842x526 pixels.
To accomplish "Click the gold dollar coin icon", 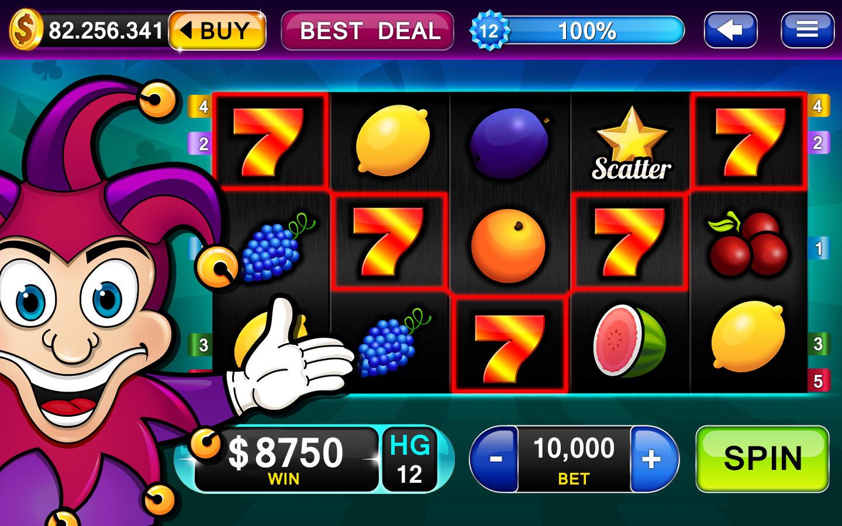I will coord(26,29).
